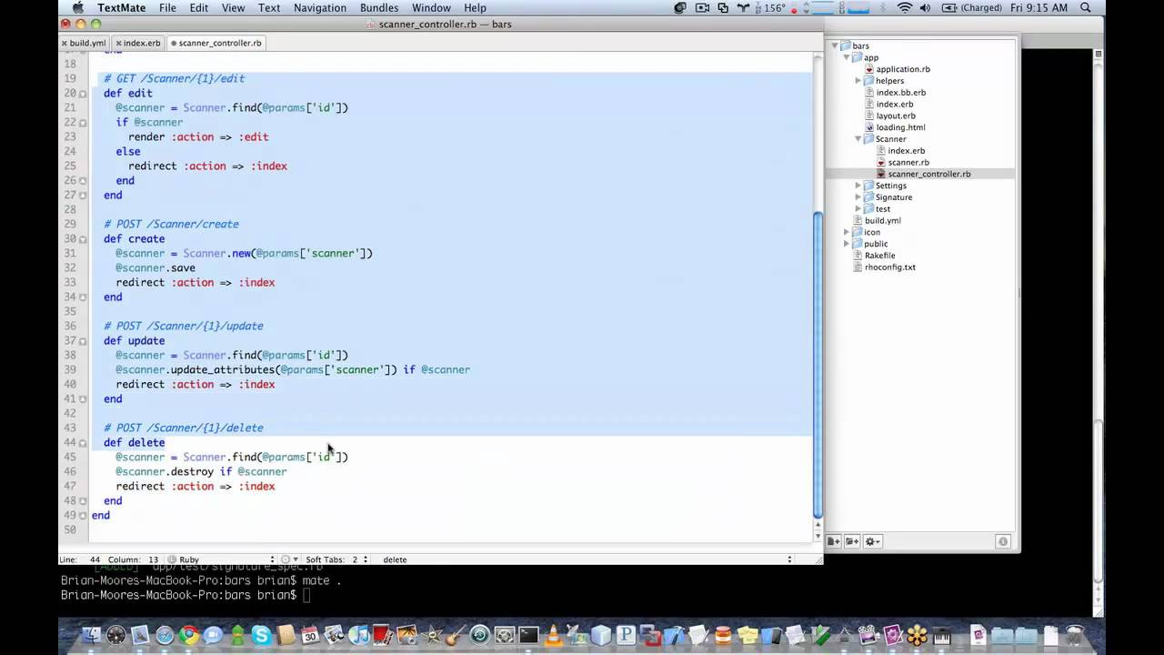Open Rakefile in project drawer

(x=880, y=256)
